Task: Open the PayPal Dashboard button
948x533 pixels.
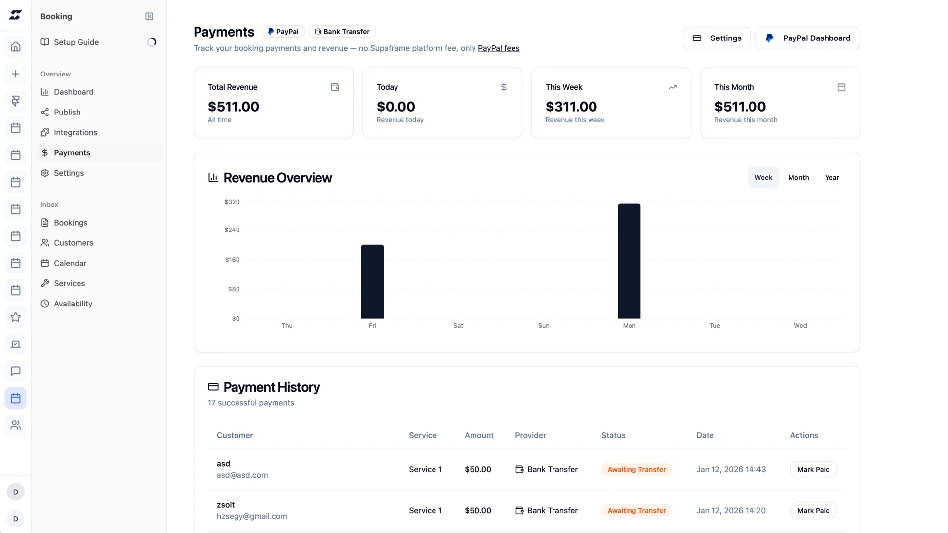Action: tap(808, 38)
